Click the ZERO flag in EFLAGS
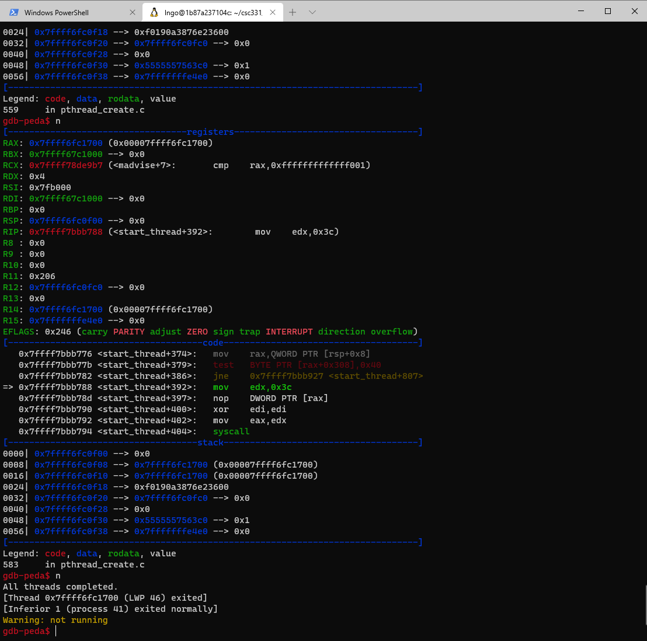 [x=197, y=332]
